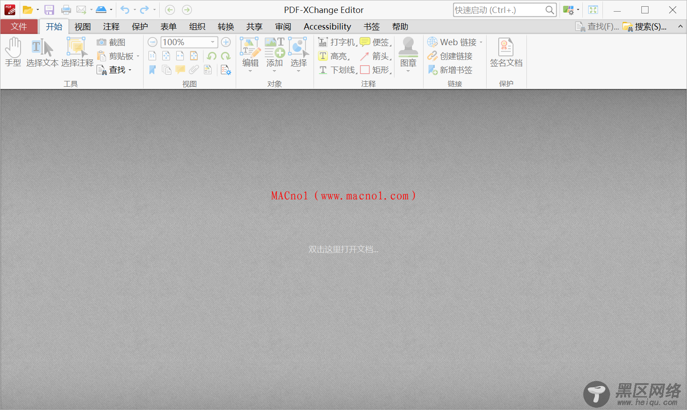The image size is (687, 410).
Task: Click the green next view arrow
Action: coord(187,10)
